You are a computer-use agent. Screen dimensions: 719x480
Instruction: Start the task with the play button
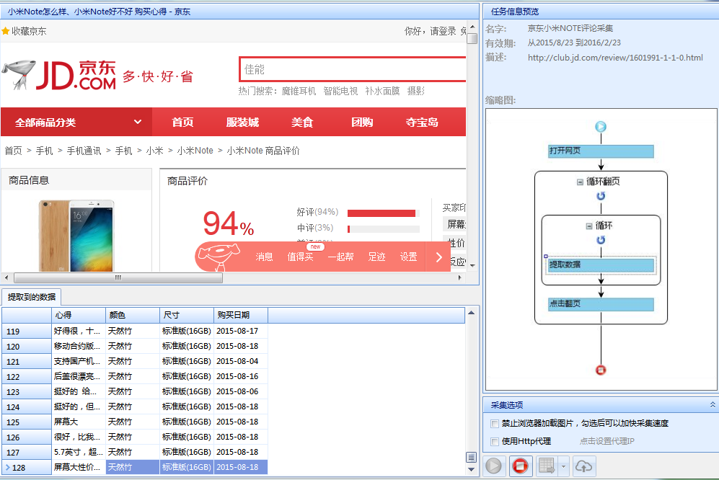[494, 466]
